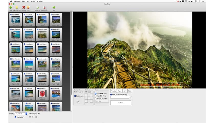
Task: Select the From File Time radio button
Action: [95, 96]
